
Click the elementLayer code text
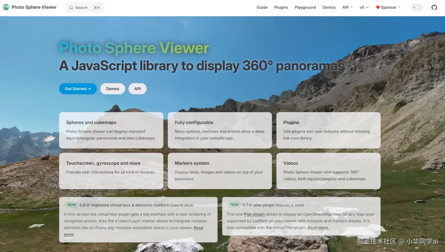pos(128,221)
